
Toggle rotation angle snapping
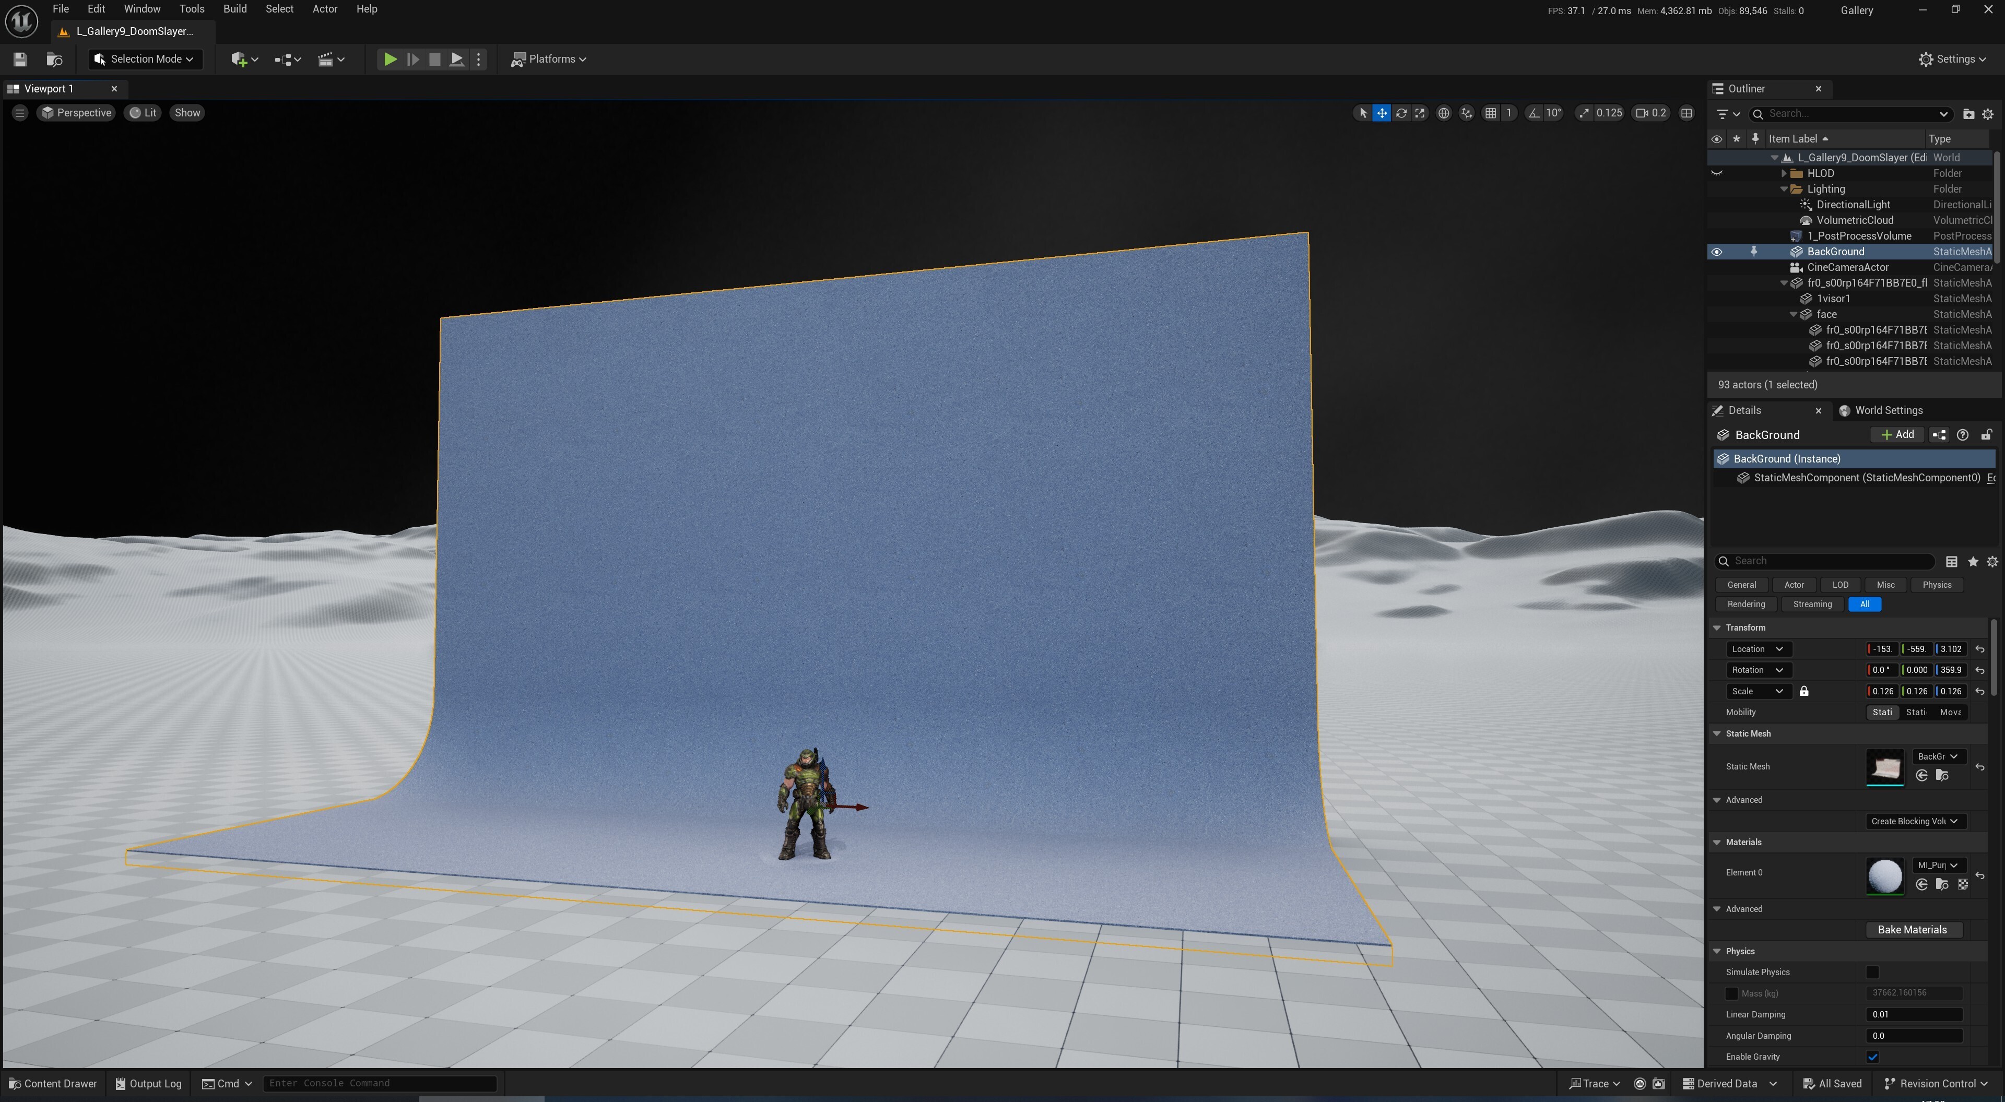click(x=1534, y=113)
